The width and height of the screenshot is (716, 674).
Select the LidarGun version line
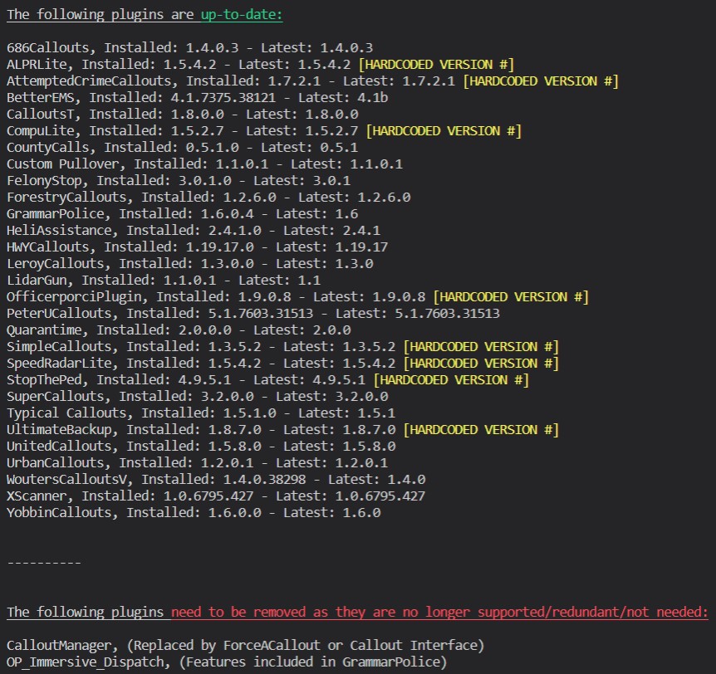(164, 280)
